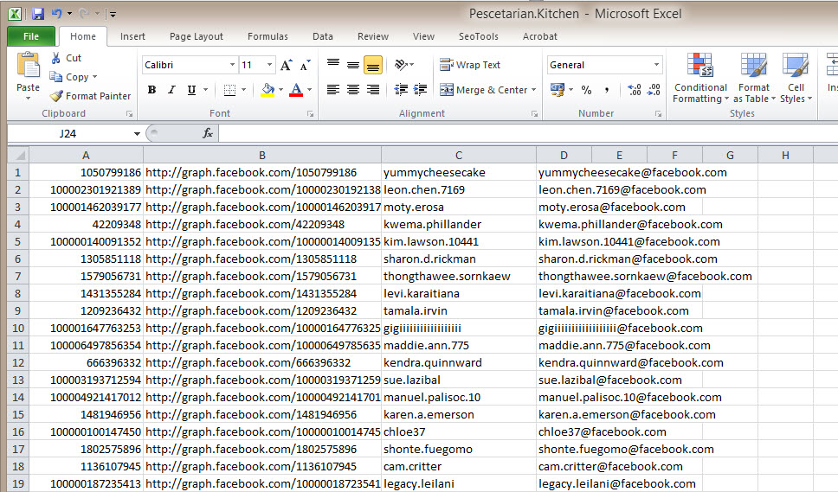
Task: Switch to the Formulas tab
Action: point(268,36)
